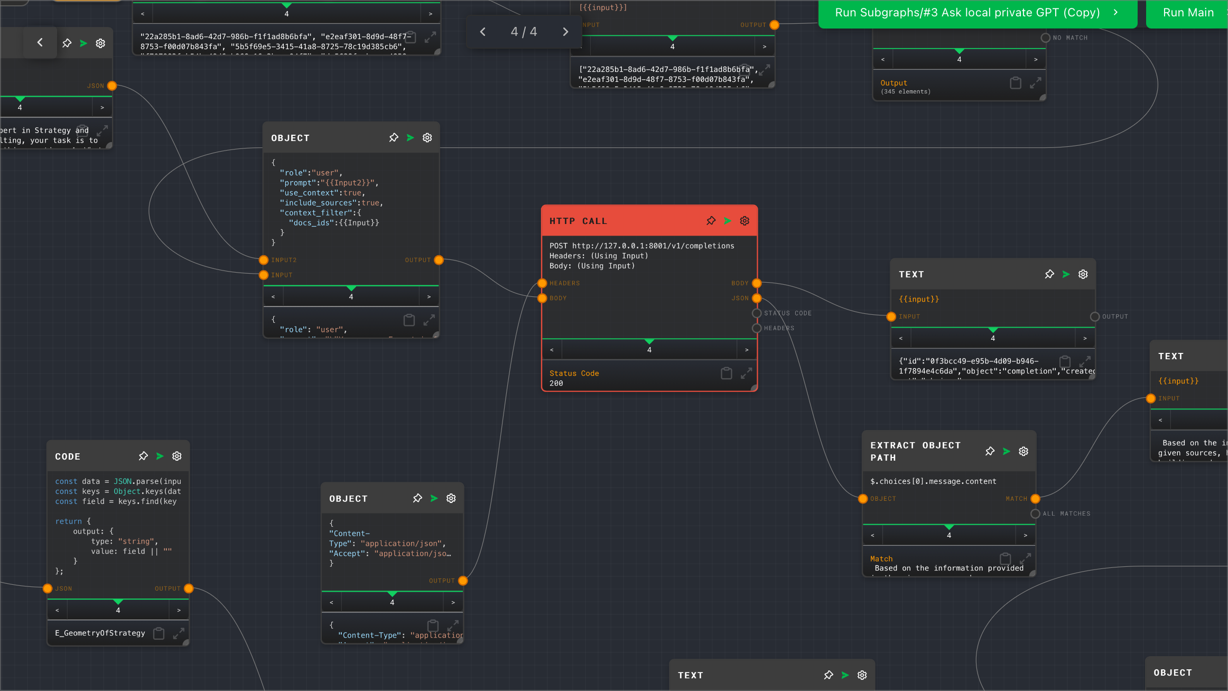Open Code node settings gear

coord(177,456)
